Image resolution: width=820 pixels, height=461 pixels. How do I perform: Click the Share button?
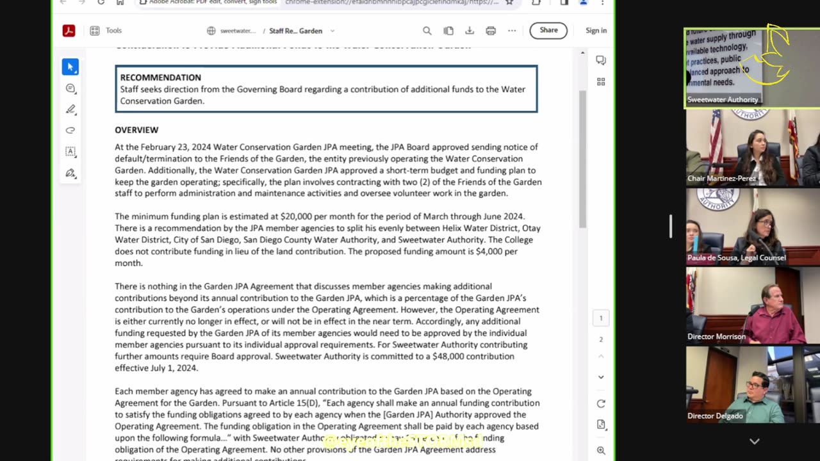548,30
